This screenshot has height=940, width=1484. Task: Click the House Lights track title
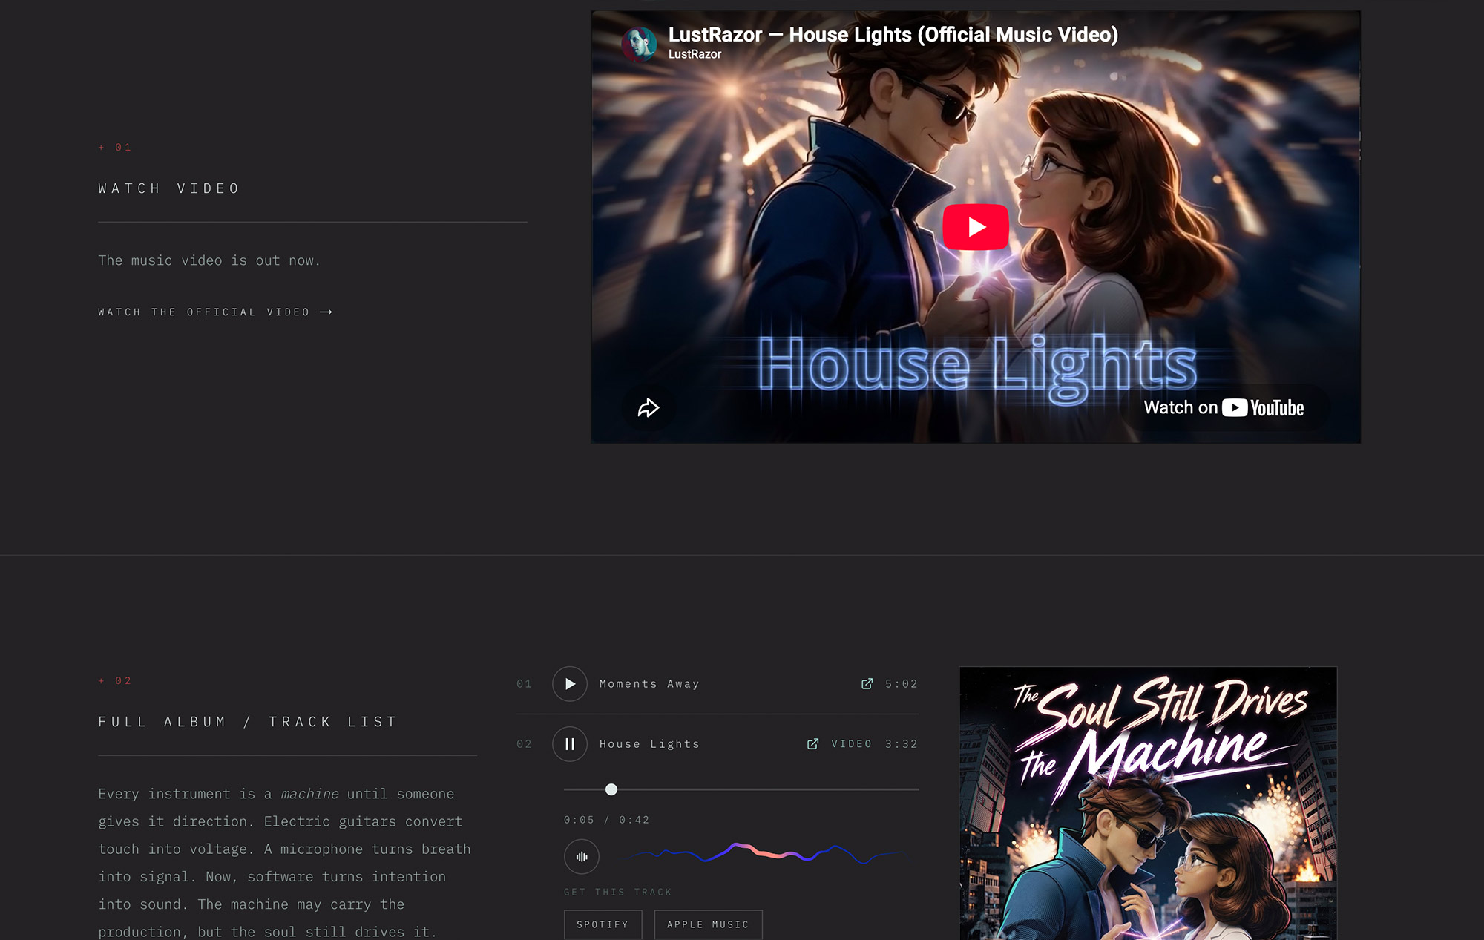649,744
